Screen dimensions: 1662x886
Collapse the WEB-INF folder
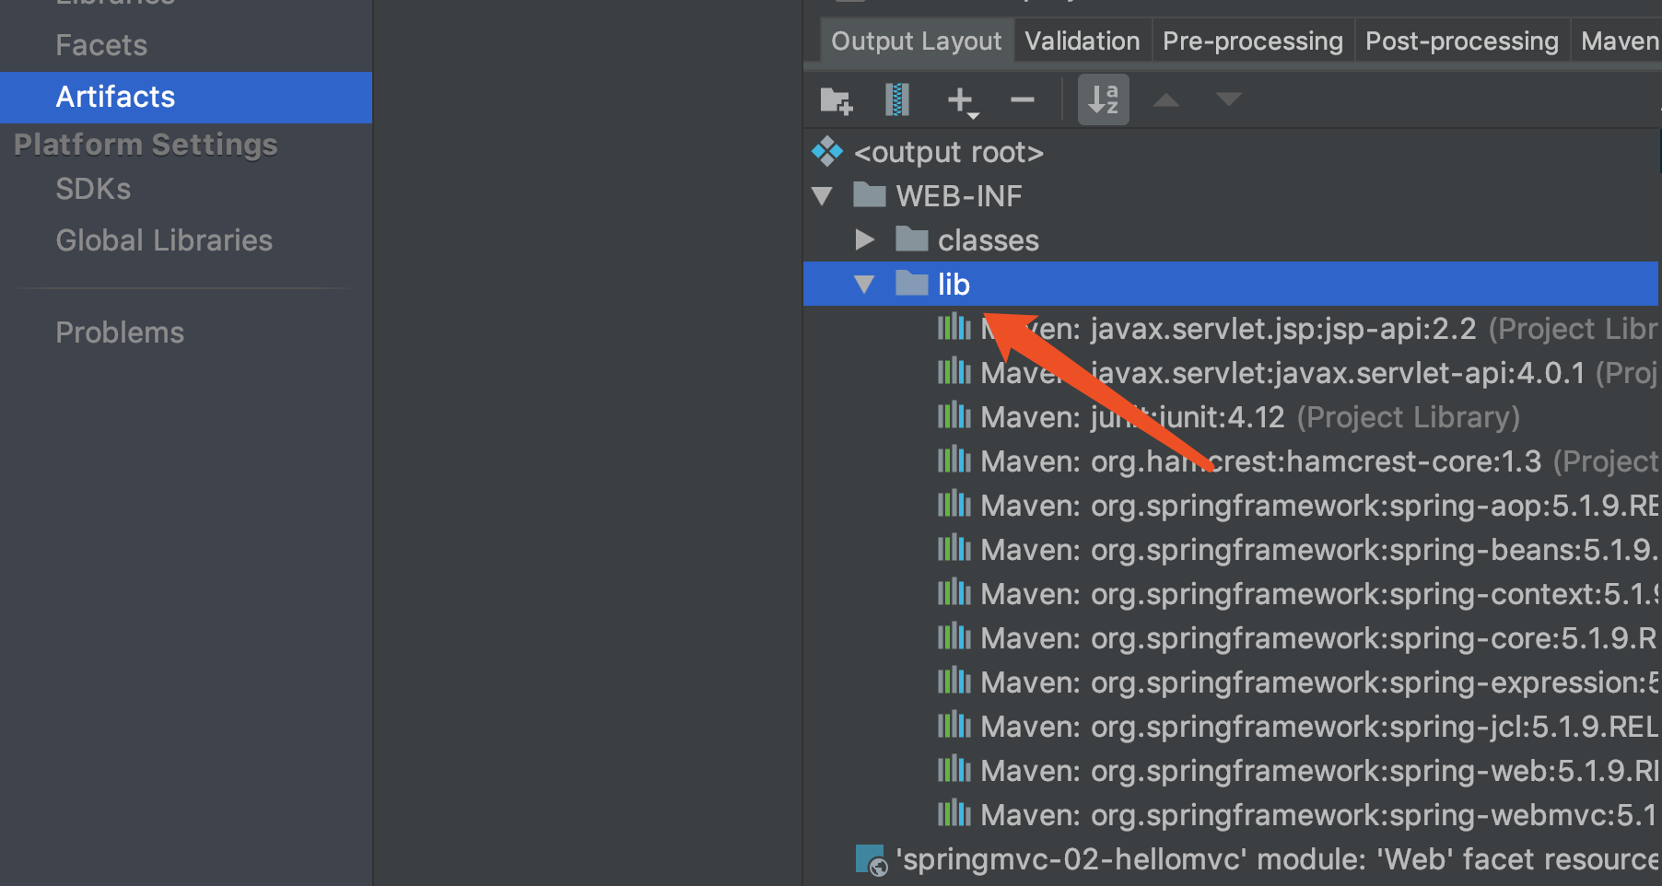pos(823,196)
